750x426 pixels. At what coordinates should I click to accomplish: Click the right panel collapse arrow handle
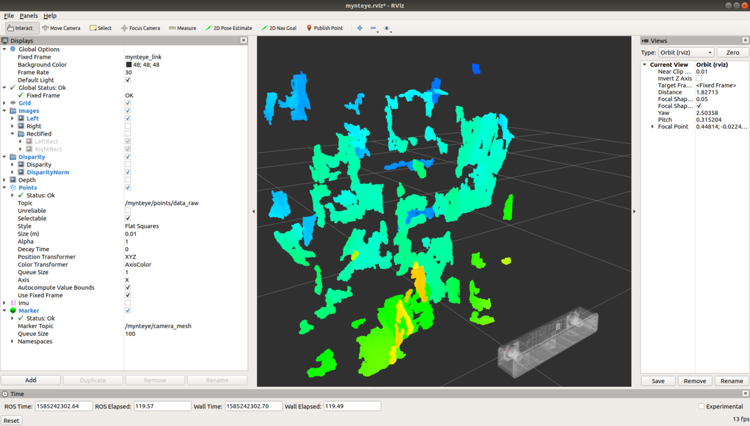[634, 211]
